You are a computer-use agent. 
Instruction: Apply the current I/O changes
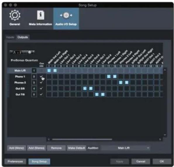[x=120, y=161]
